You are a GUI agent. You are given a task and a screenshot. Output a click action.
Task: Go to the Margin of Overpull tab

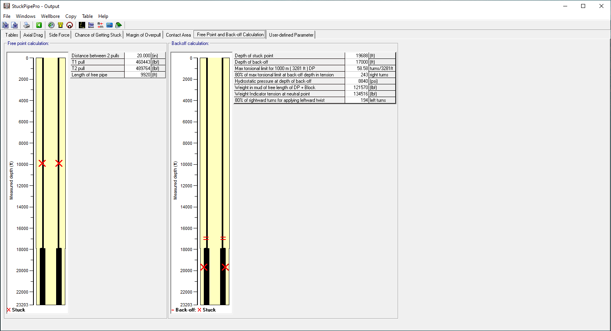pyautogui.click(x=143, y=35)
